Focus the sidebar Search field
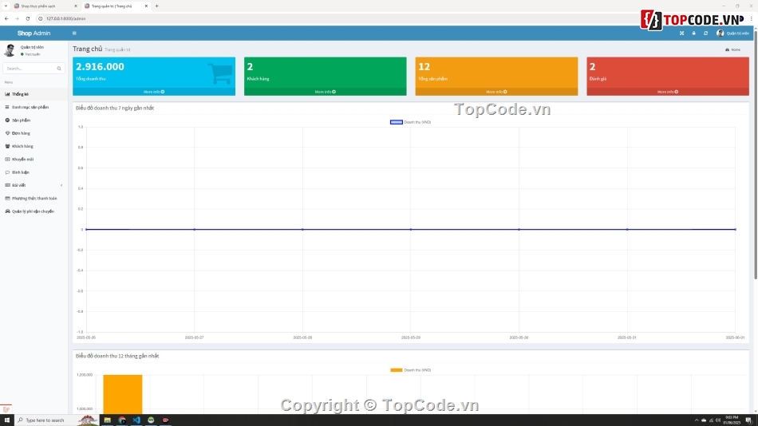The image size is (758, 426). 30,69
